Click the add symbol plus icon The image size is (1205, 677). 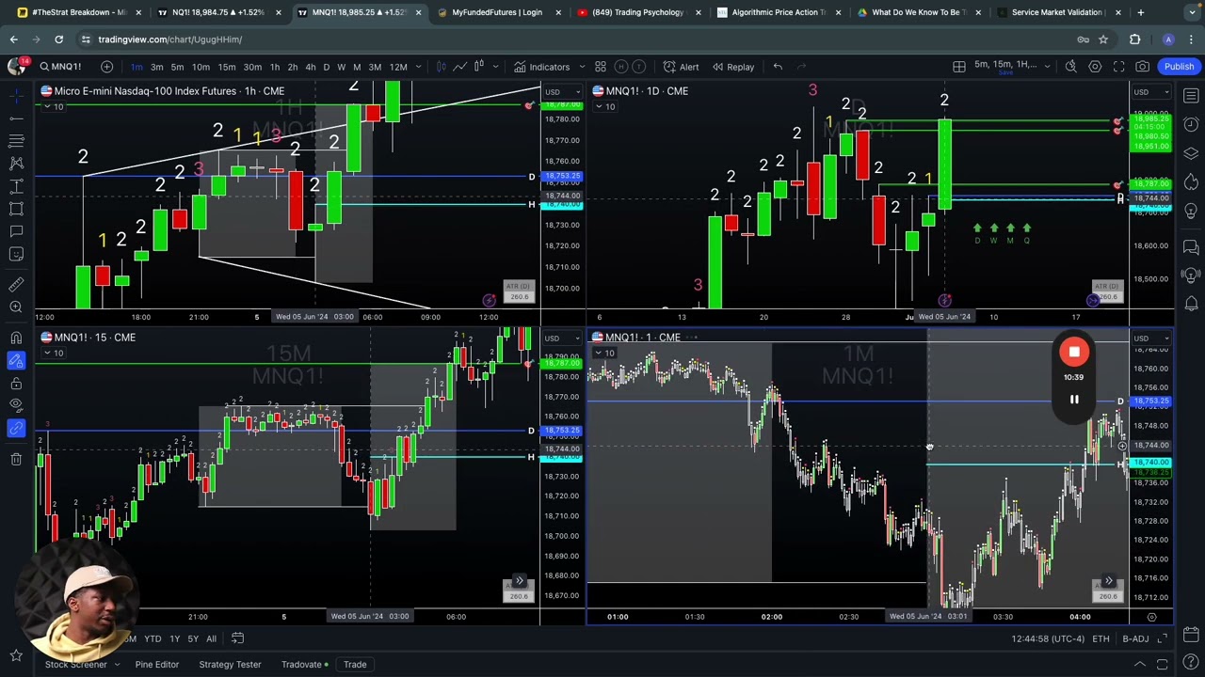point(106,67)
